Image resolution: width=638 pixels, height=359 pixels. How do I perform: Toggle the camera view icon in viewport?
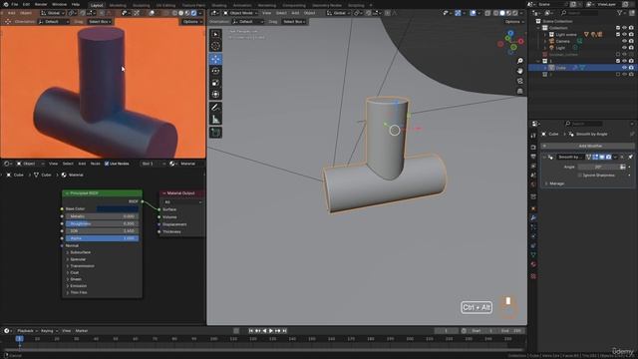pos(520,81)
